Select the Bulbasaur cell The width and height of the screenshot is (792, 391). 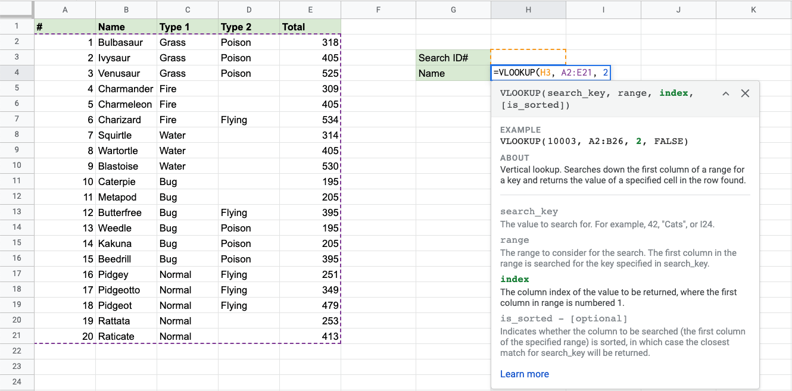[126, 42]
